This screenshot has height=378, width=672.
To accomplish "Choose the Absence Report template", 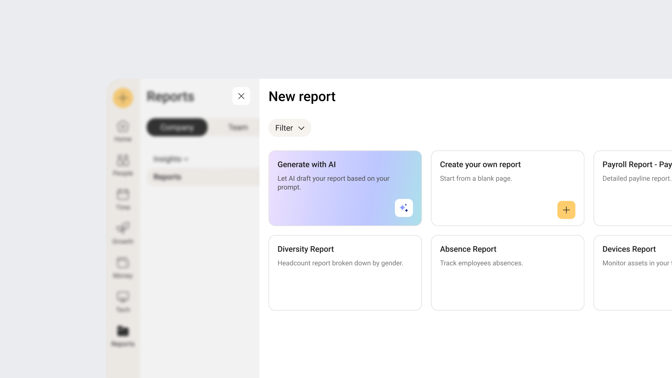I will click(x=507, y=273).
